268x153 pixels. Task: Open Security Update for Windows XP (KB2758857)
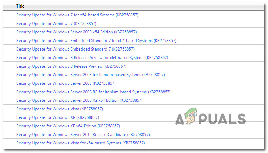58,117
